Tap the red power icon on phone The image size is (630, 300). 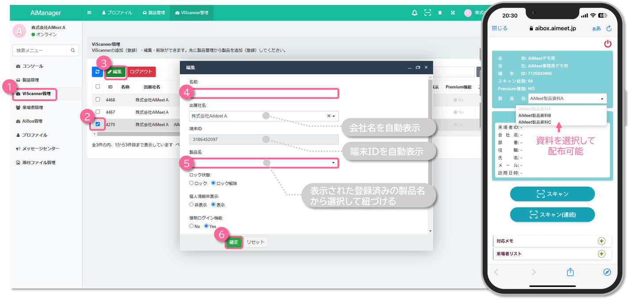[x=608, y=43]
